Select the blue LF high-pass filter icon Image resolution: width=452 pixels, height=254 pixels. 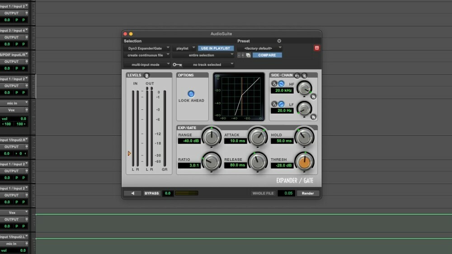281,104
